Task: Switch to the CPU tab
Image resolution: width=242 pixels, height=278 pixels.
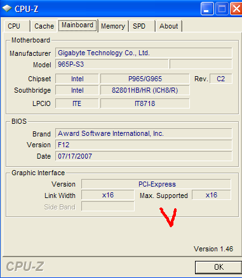Action: coord(17,26)
